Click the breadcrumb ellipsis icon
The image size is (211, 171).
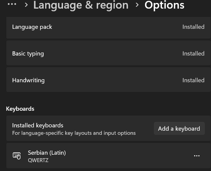coord(12,4)
